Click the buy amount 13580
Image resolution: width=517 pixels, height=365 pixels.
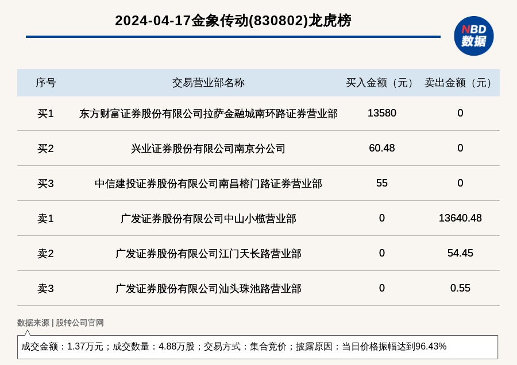pyautogui.click(x=382, y=113)
